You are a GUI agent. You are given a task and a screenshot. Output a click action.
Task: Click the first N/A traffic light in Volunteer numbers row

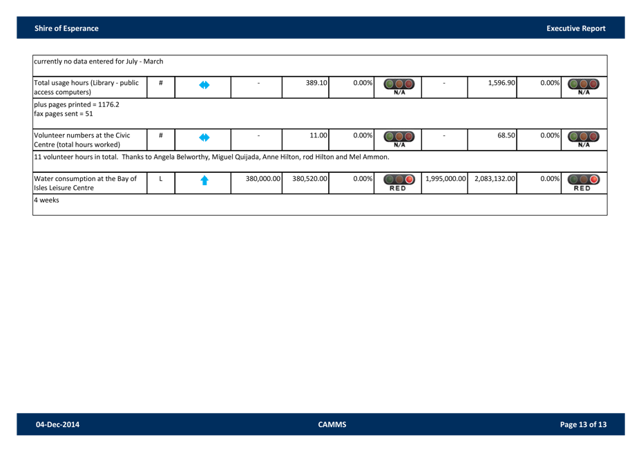click(399, 139)
